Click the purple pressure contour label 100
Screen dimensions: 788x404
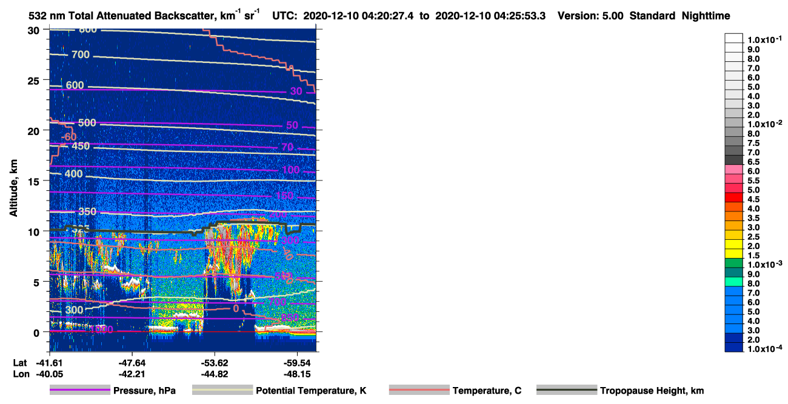coord(290,170)
